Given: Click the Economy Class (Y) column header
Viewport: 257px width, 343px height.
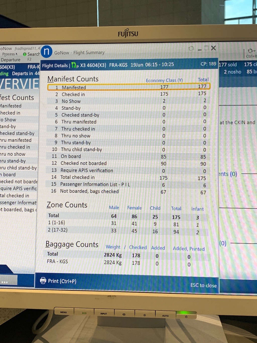Looking at the screenshot, I should 164,80.
